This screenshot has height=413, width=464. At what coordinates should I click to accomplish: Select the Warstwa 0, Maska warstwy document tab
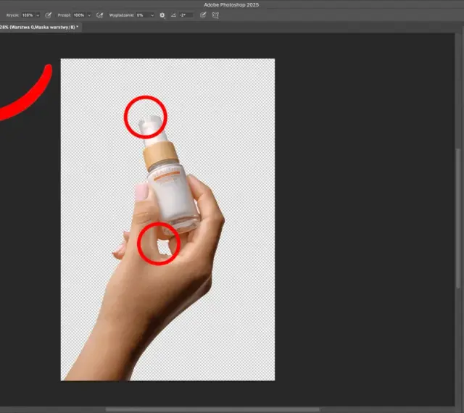point(40,28)
